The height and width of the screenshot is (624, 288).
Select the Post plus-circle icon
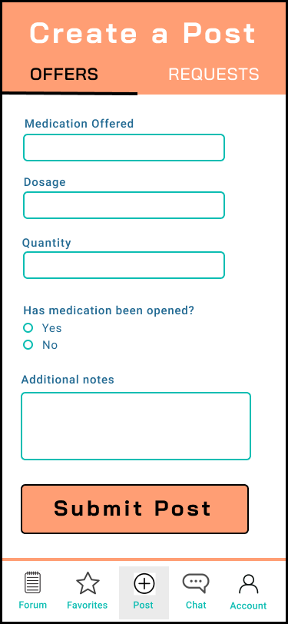pos(144,584)
